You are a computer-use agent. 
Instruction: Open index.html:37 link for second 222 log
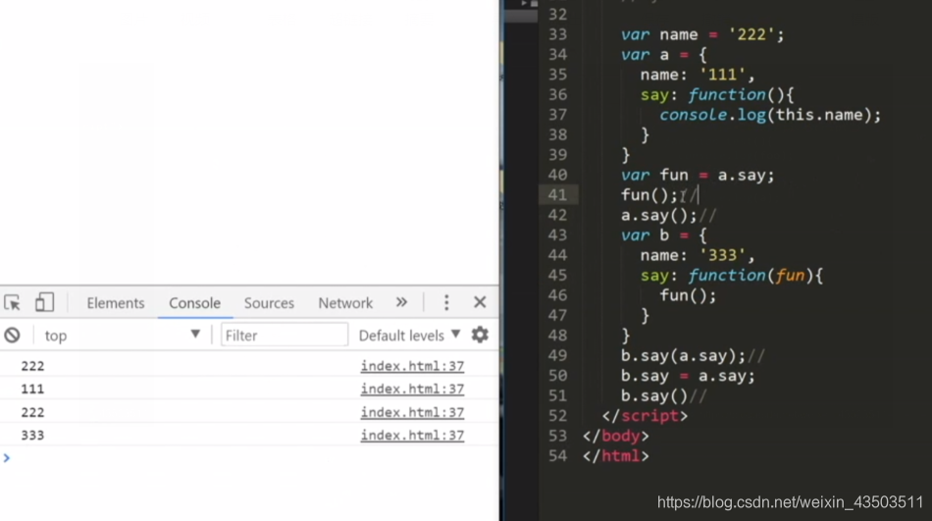(412, 412)
